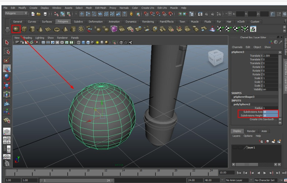The image size is (287, 183).
Task: Click the Subdivisions Axis value field
Action: tap(270, 112)
